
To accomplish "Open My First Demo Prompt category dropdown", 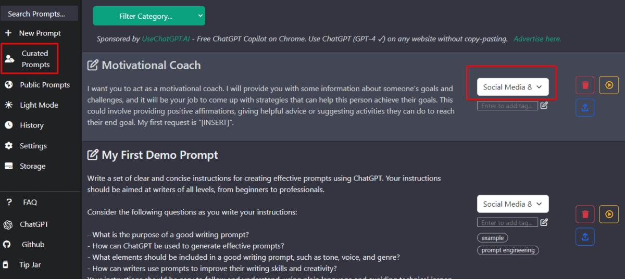I will tap(513, 204).
